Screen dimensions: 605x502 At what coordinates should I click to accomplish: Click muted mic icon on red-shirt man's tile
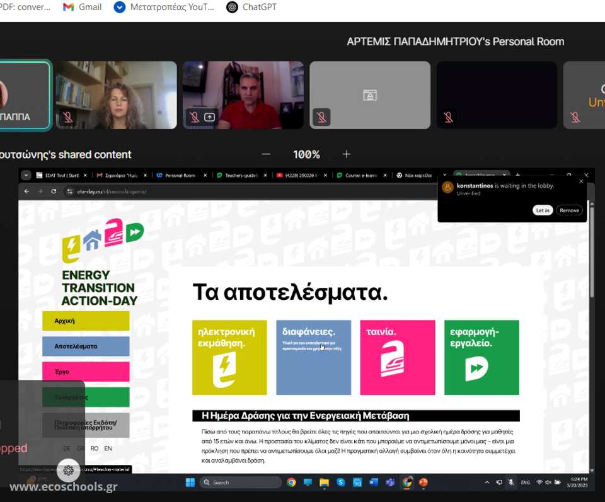(195, 117)
